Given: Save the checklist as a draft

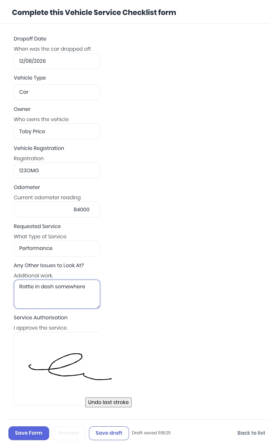Looking at the screenshot, I should (x=109, y=433).
